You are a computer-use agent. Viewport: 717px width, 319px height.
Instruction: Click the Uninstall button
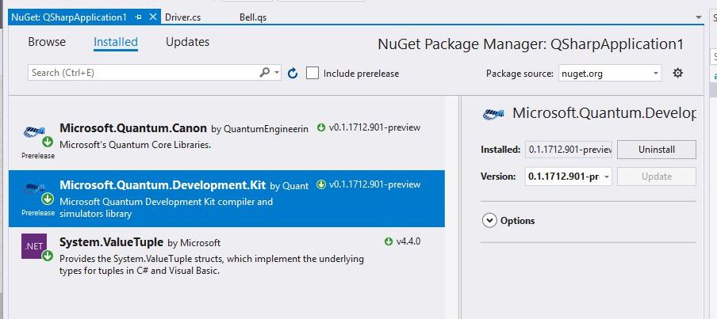656,149
